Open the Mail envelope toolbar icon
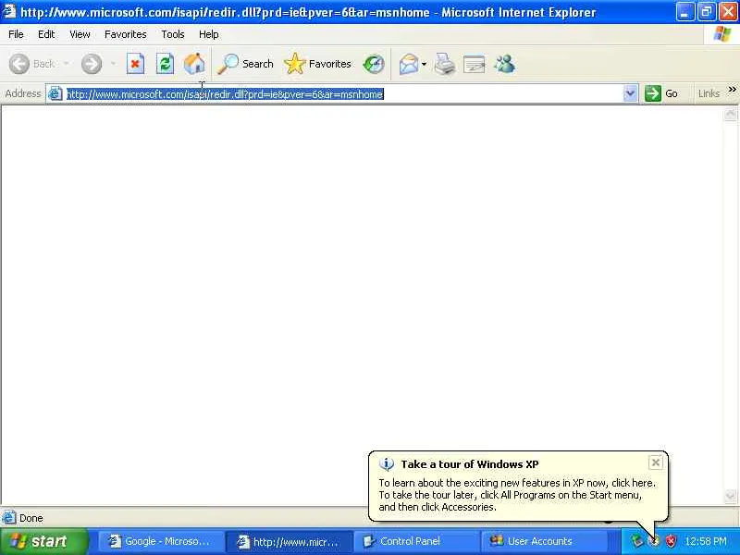Image resolution: width=740 pixels, height=555 pixels. click(x=408, y=64)
